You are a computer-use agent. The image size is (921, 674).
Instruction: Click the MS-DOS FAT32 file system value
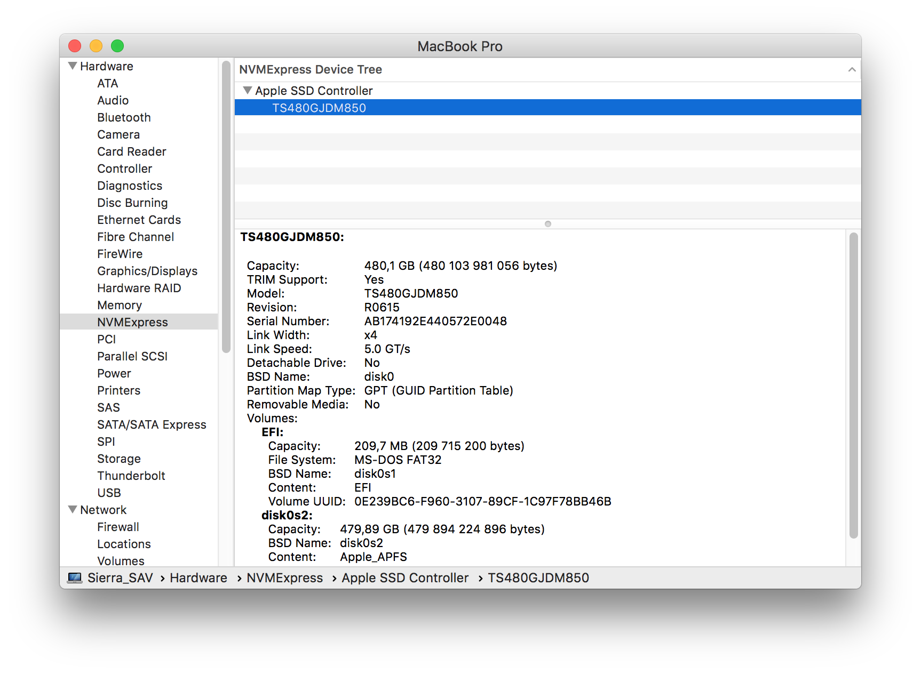[398, 460]
